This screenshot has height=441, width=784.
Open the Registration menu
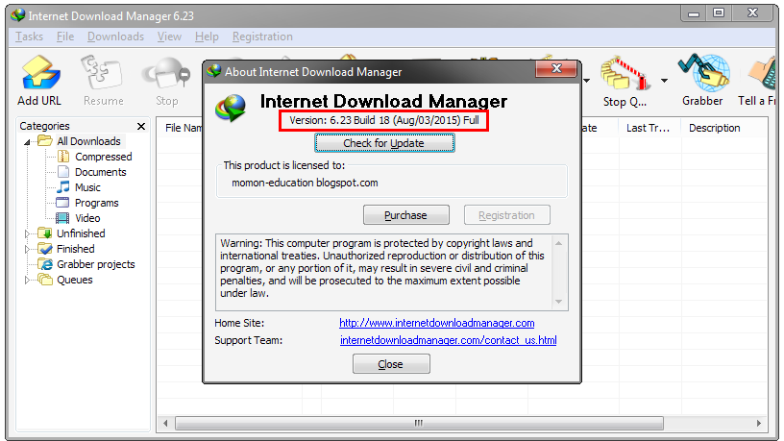click(262, 37)
